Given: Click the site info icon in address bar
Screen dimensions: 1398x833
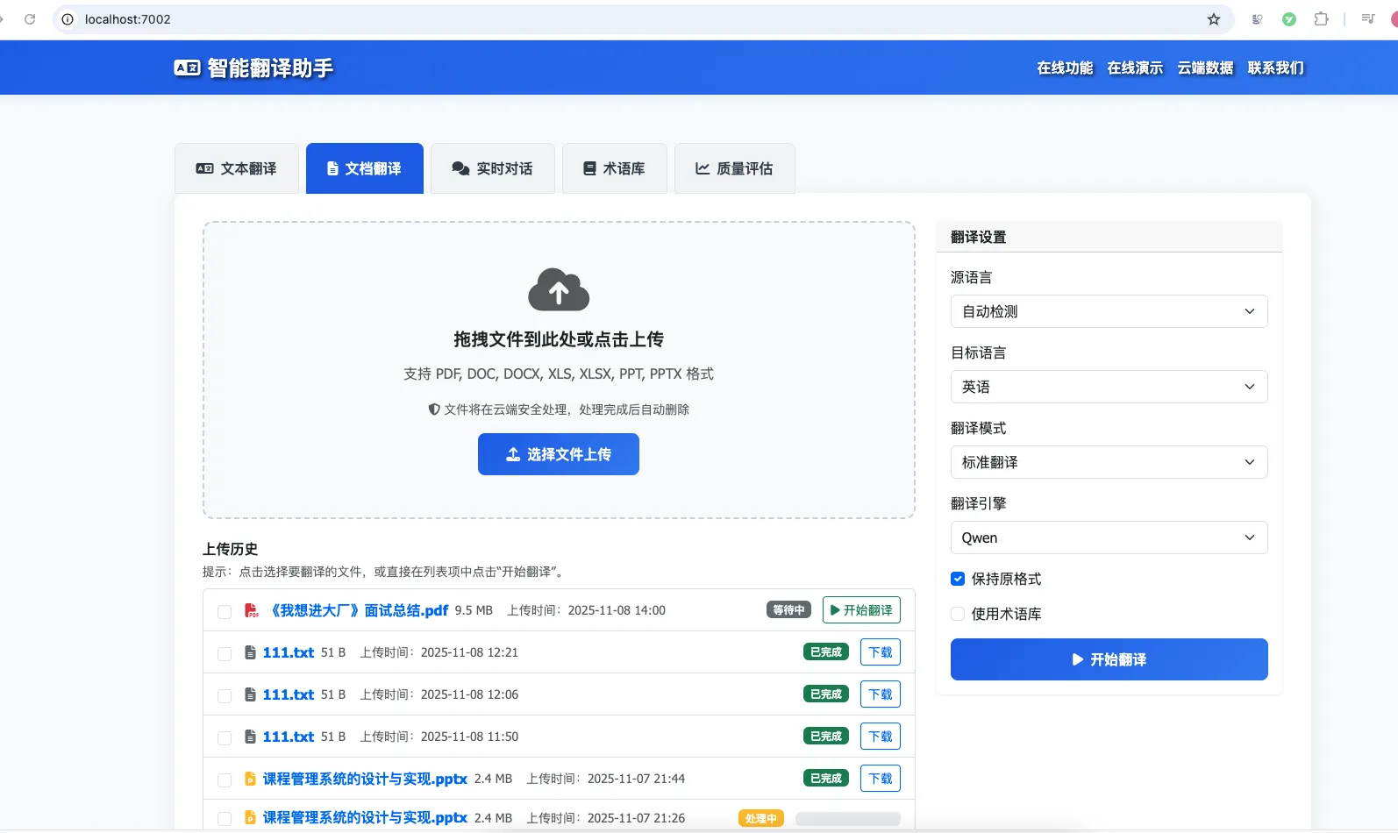Looking at the screenshot, I should (x=68, y=19).
